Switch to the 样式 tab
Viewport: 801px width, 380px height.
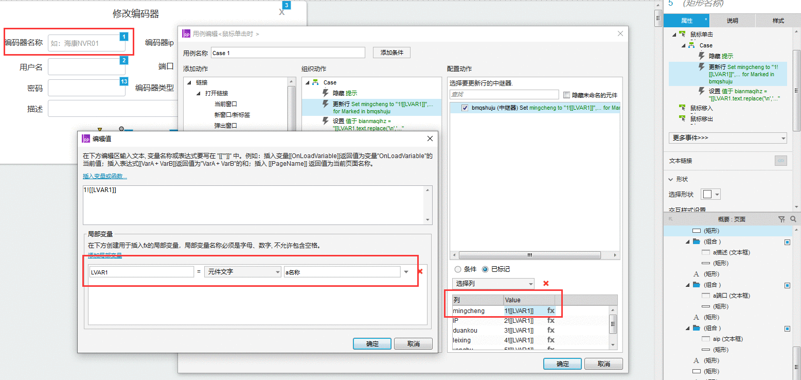pos(778,21)
